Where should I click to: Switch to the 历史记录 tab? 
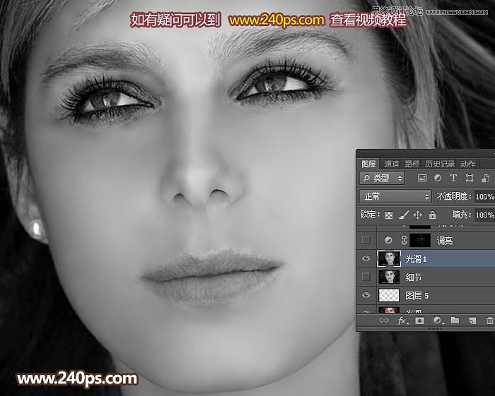439,164
